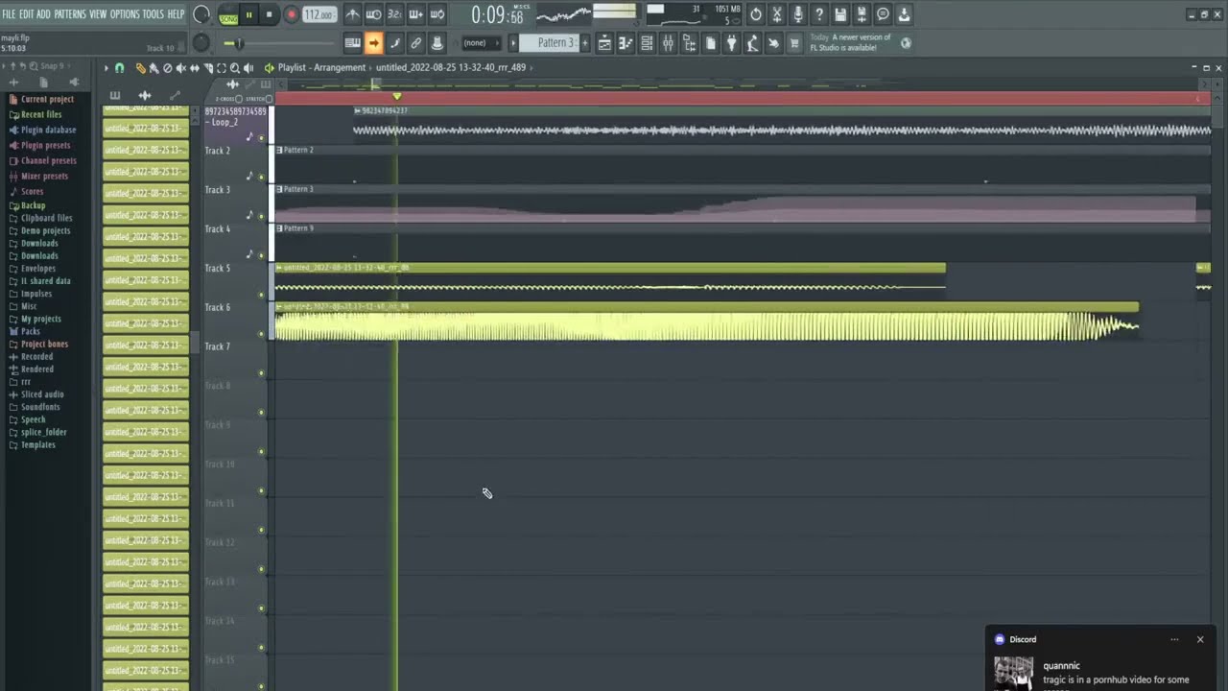Open TOOLS menu
The height and width of the screenshot is (691, 1228).
coord(153,14)
